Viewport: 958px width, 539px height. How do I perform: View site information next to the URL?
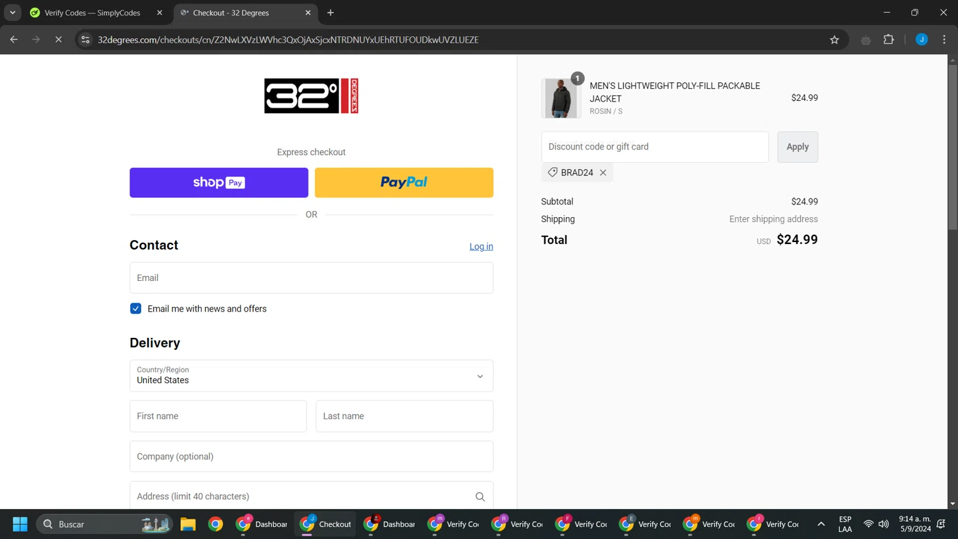[85, 40]
